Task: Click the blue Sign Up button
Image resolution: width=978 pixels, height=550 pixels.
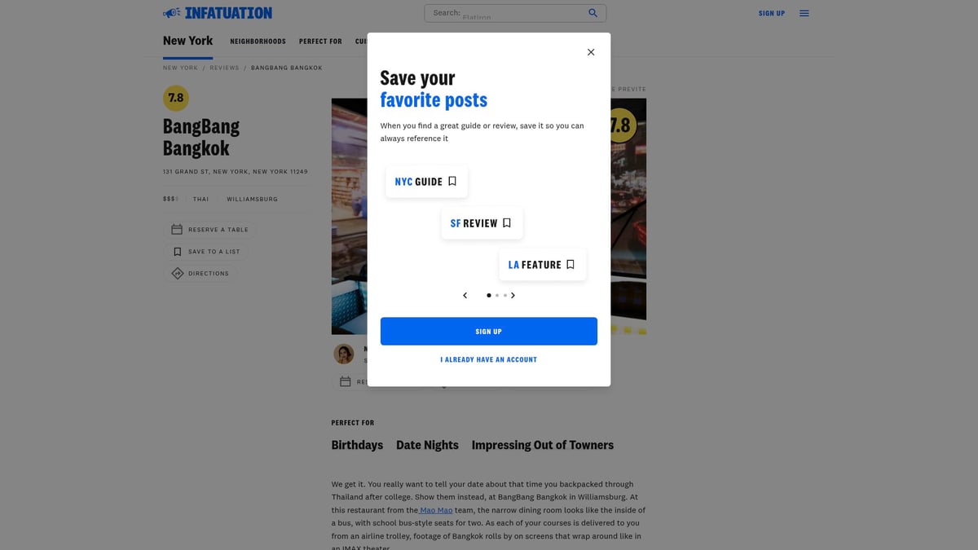Action: pos(489,332)
